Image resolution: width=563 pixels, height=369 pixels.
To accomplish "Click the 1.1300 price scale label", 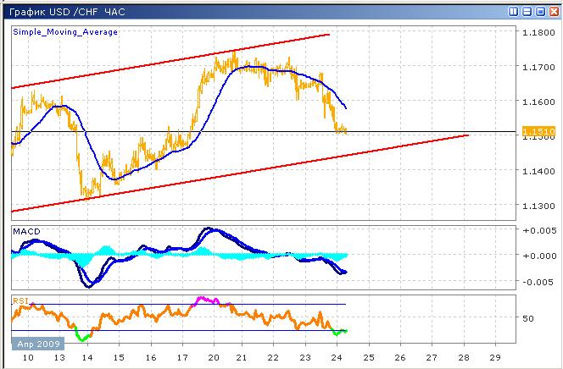I will [x=538, y=207].
